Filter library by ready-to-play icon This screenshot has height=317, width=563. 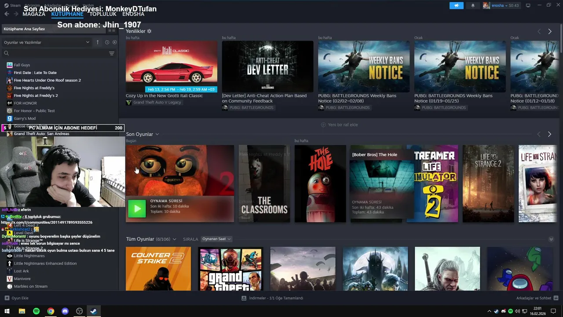[x=114, y=42]
